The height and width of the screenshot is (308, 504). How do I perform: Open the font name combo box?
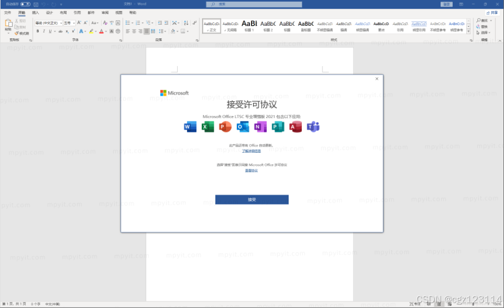pyautogui.click(x=49, y=23)
